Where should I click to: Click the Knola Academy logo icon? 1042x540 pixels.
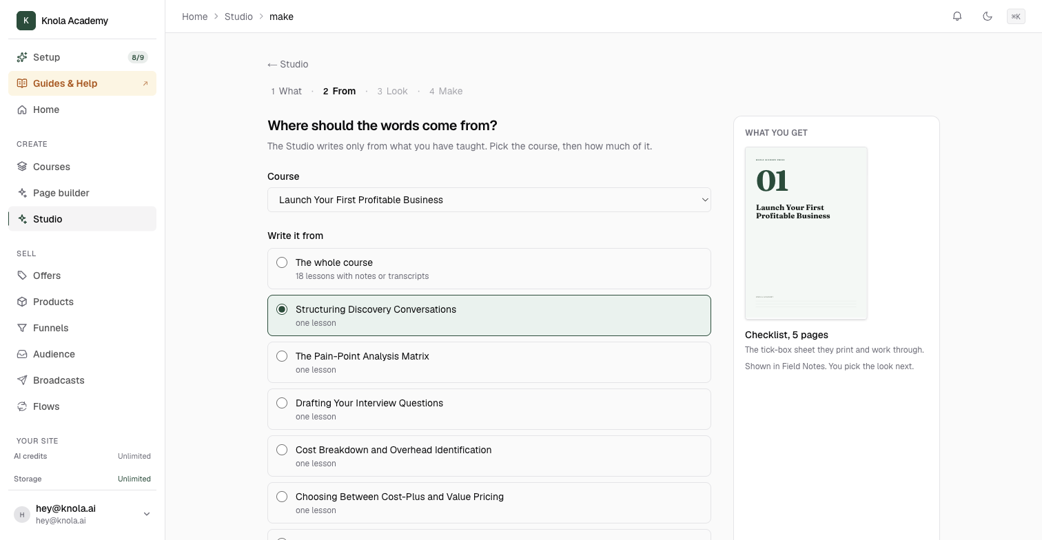pyautogui.click(x=26, y=21)
